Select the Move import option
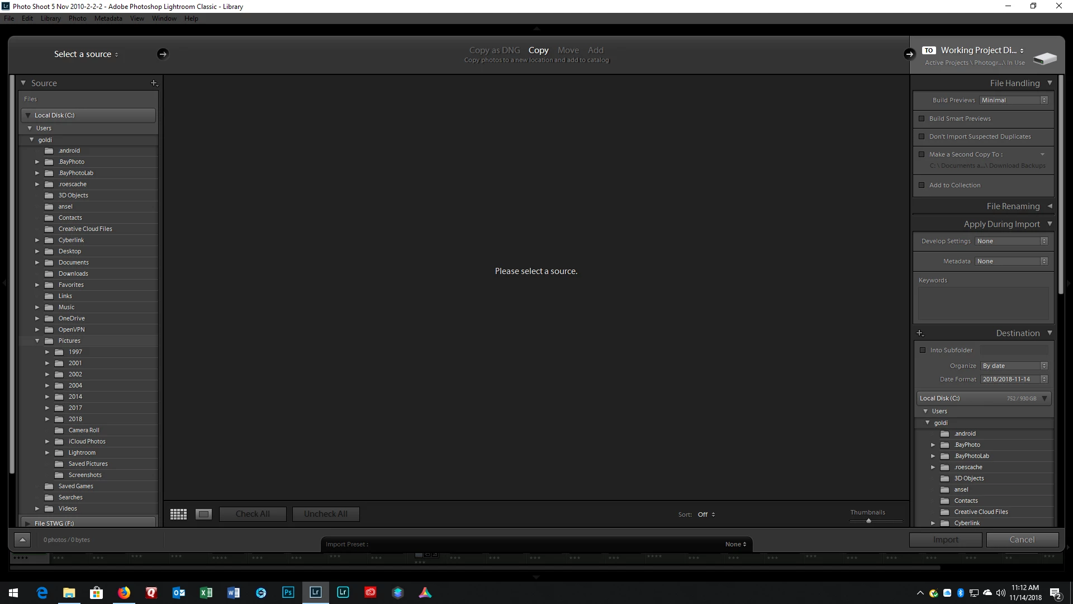 point(568,50)
